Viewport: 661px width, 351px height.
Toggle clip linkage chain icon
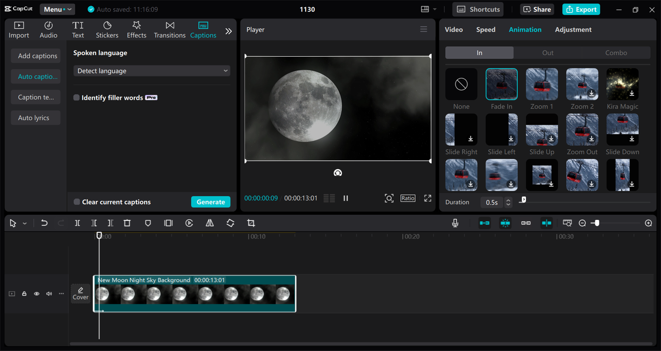526,223
